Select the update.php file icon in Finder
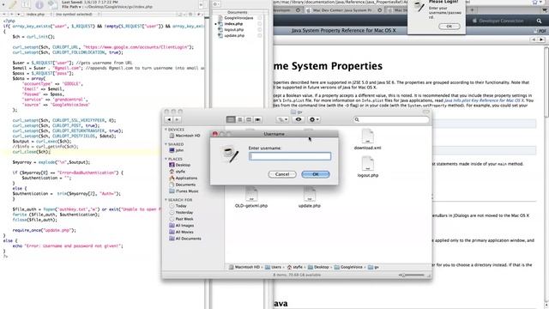 coord(310,194)
